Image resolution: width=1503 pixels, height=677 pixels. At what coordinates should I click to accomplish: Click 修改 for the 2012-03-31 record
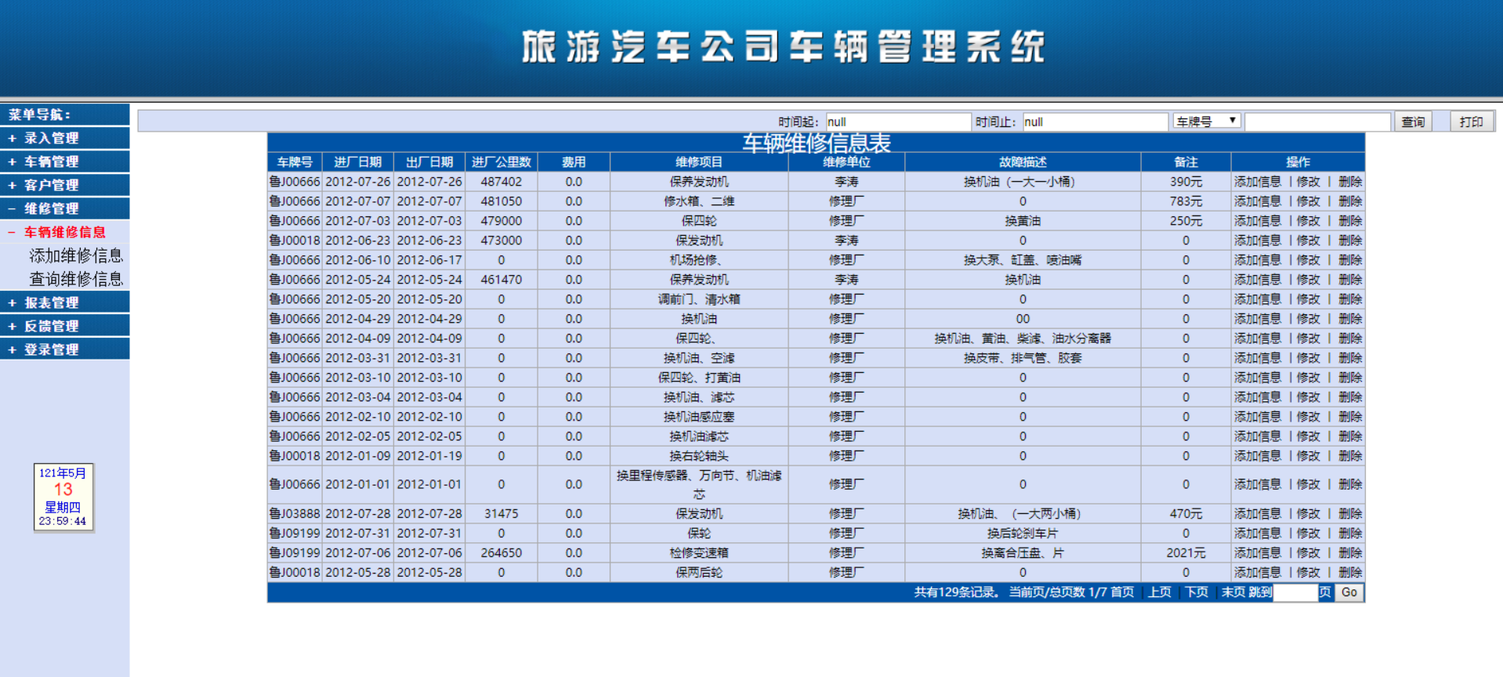click(x=1308, y=358)
